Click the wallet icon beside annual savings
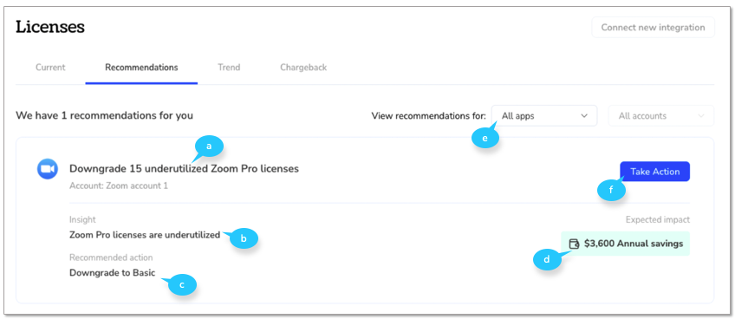 point(574,244)
